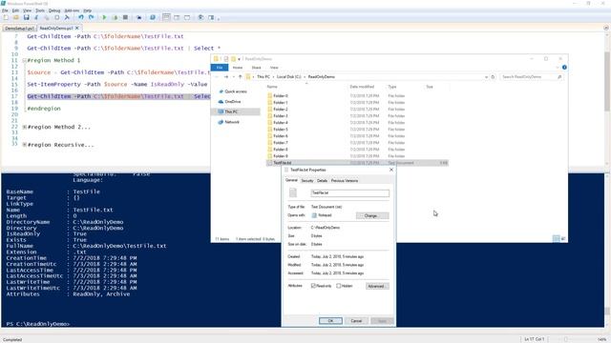This screenshot has width=611, height=343.
Task: Open the ISE File menu
Action: (x=5, y=10)
